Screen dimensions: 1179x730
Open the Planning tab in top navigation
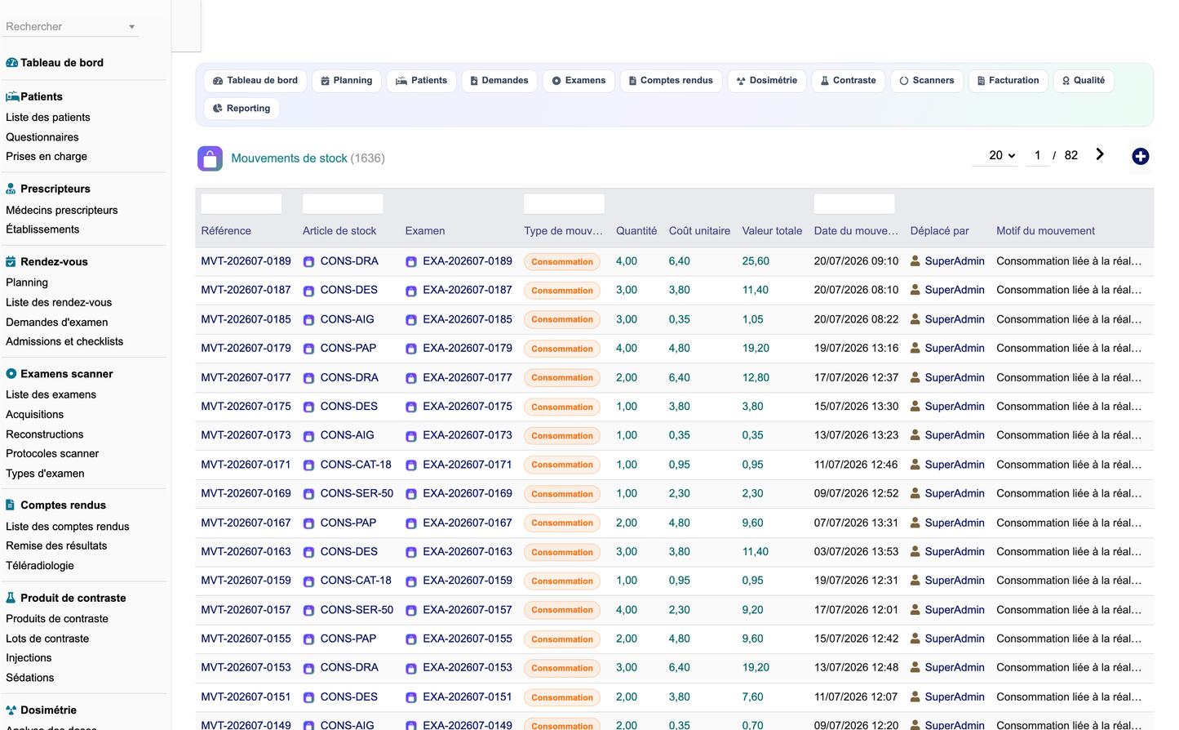[x=346, y=81]
